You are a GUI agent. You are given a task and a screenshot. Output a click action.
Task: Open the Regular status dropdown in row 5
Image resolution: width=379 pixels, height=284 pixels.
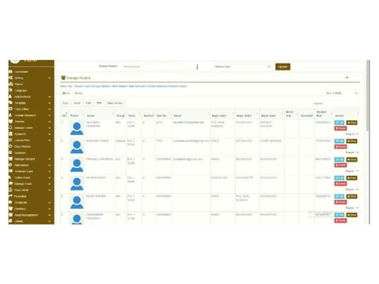[352, 208]
